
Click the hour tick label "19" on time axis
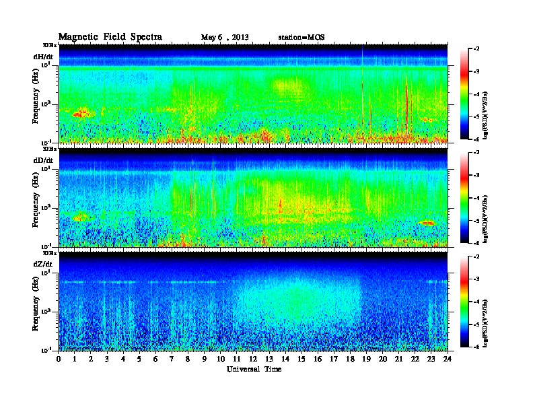point(366,359)
